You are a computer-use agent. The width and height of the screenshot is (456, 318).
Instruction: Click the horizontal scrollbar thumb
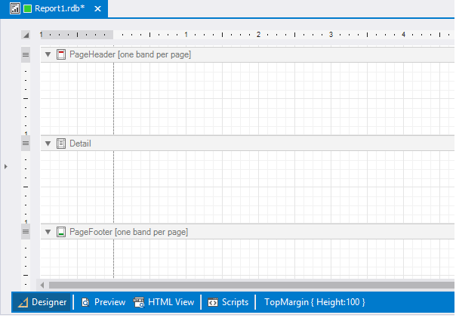click(251, 285)
